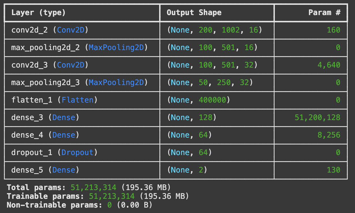Click the 51,200,128 parameter count cell
The width and height of the screenshot is (355, 213).
pos(318,117)
